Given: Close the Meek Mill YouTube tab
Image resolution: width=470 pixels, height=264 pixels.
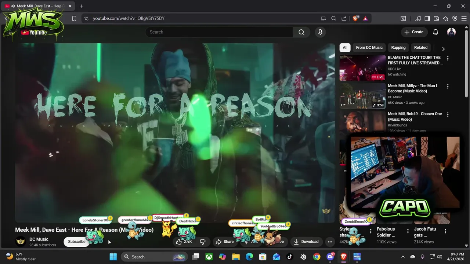Looking at the screenshot, I should 70,6.
